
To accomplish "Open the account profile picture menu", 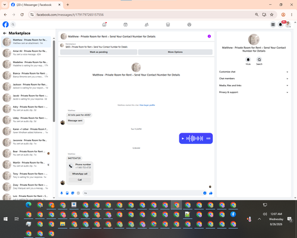I will click(x=288, y=24).
